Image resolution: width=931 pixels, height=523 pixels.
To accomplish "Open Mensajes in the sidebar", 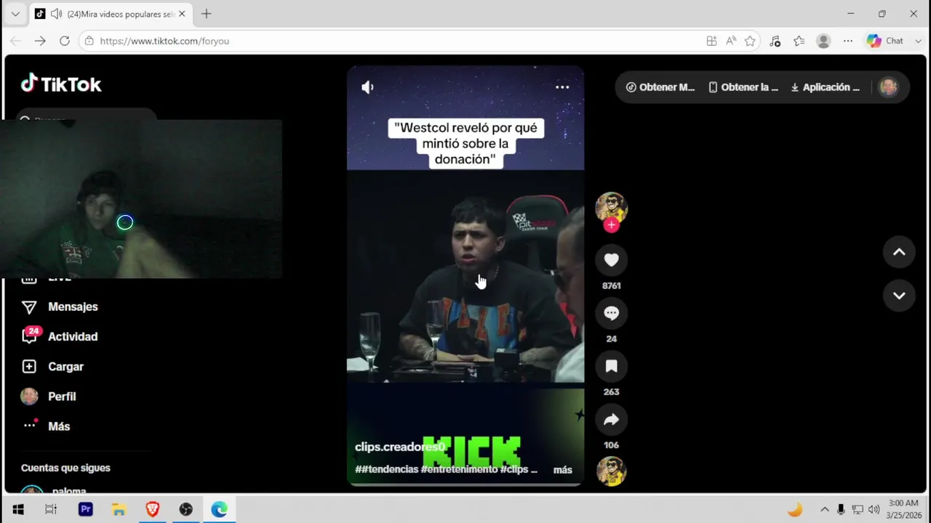I will (x=60, y=307).
